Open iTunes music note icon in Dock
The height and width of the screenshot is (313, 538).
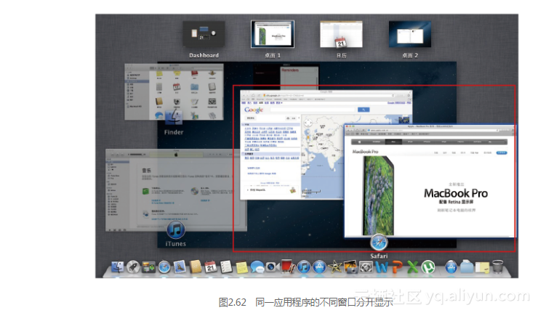click(304, 267)
